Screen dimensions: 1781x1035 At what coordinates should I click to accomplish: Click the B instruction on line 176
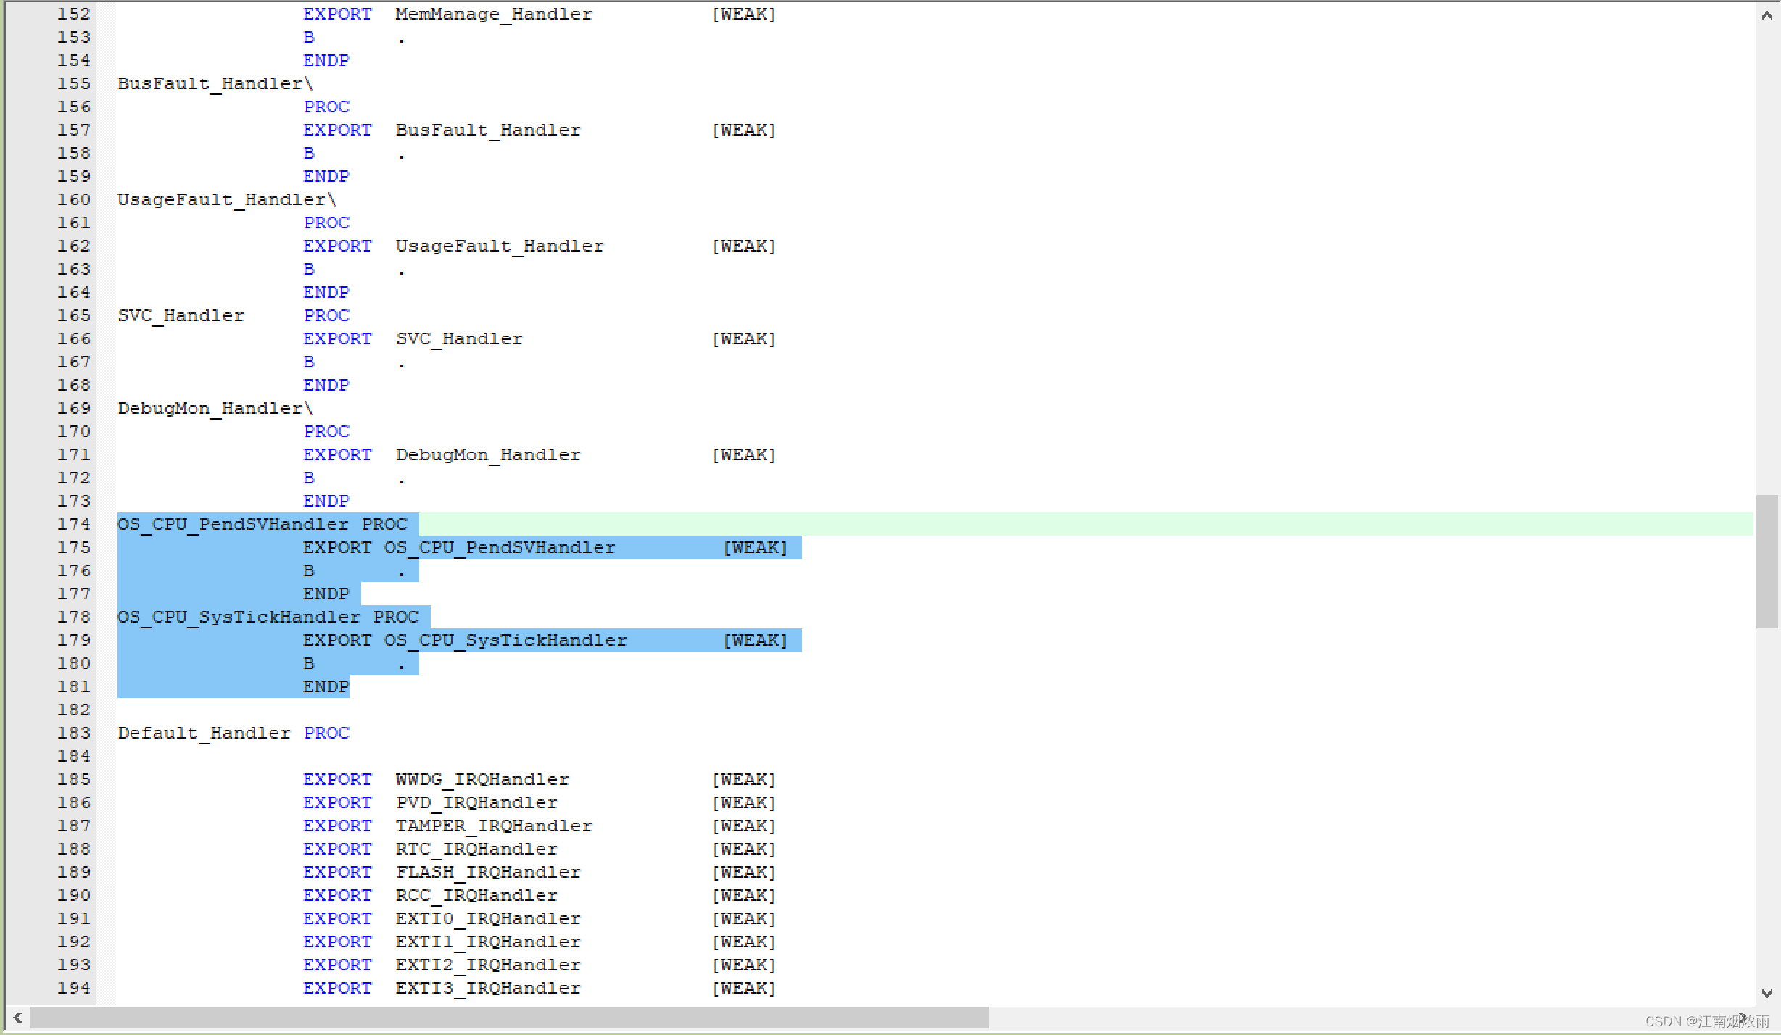pos(309,570)
